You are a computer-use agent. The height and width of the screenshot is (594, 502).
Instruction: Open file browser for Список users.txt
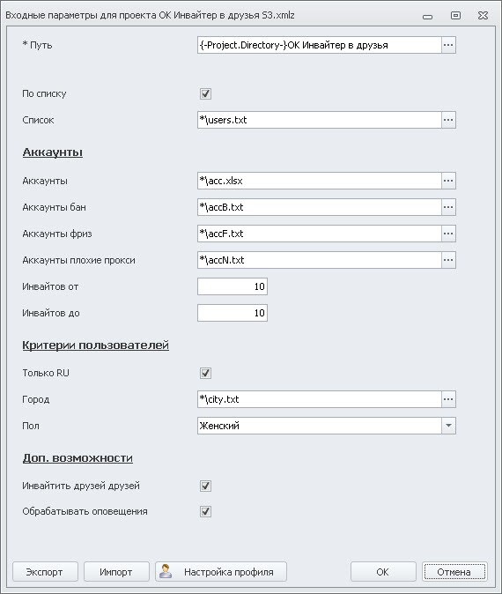pos(448,120)
